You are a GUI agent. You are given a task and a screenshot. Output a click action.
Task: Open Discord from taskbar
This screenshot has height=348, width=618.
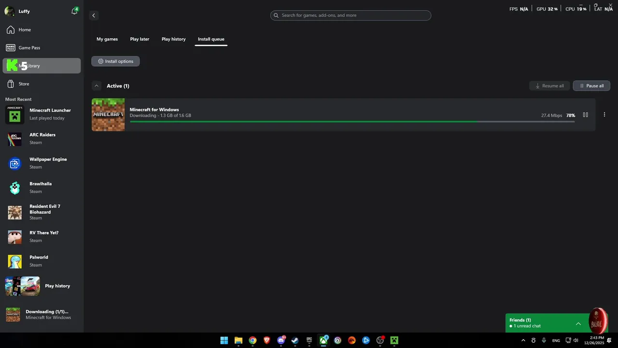281,341
